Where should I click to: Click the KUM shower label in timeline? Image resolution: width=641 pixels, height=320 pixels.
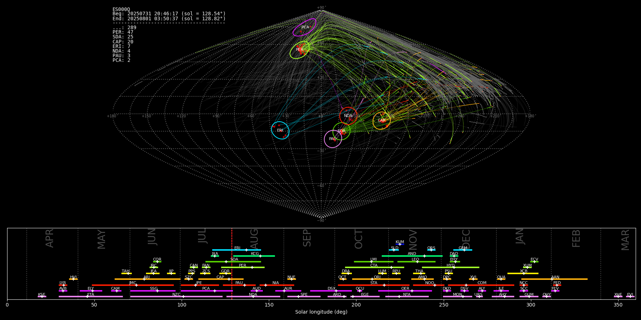400,242
